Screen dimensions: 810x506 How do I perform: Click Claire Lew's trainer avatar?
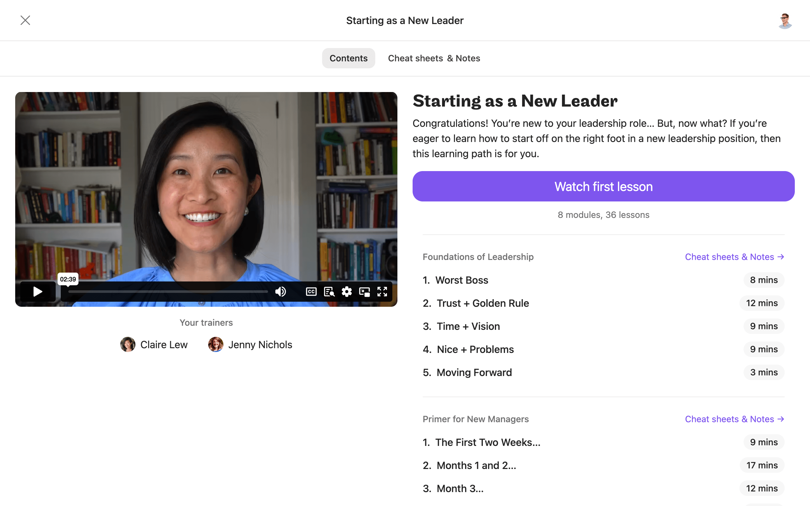tap(128, 344)
